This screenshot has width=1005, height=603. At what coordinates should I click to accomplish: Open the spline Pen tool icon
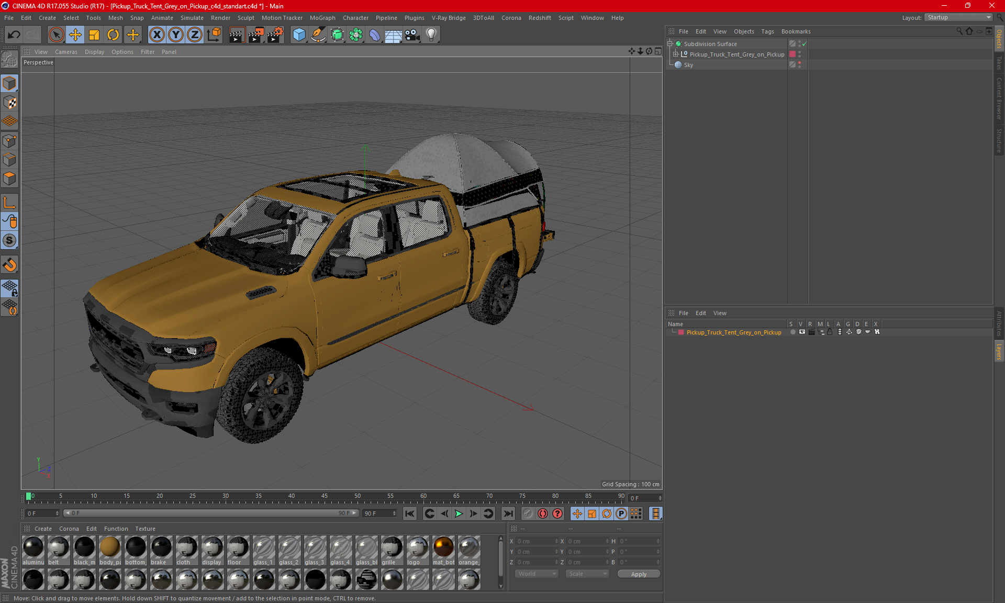(318, 35)
